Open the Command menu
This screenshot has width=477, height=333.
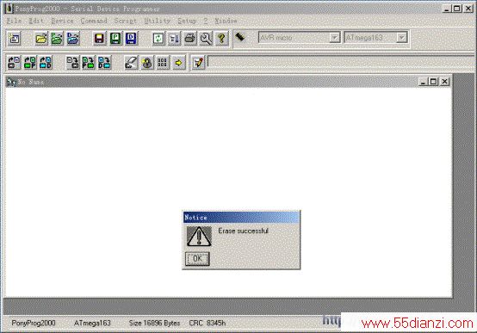pyautogui.click(x=94, y=21)
